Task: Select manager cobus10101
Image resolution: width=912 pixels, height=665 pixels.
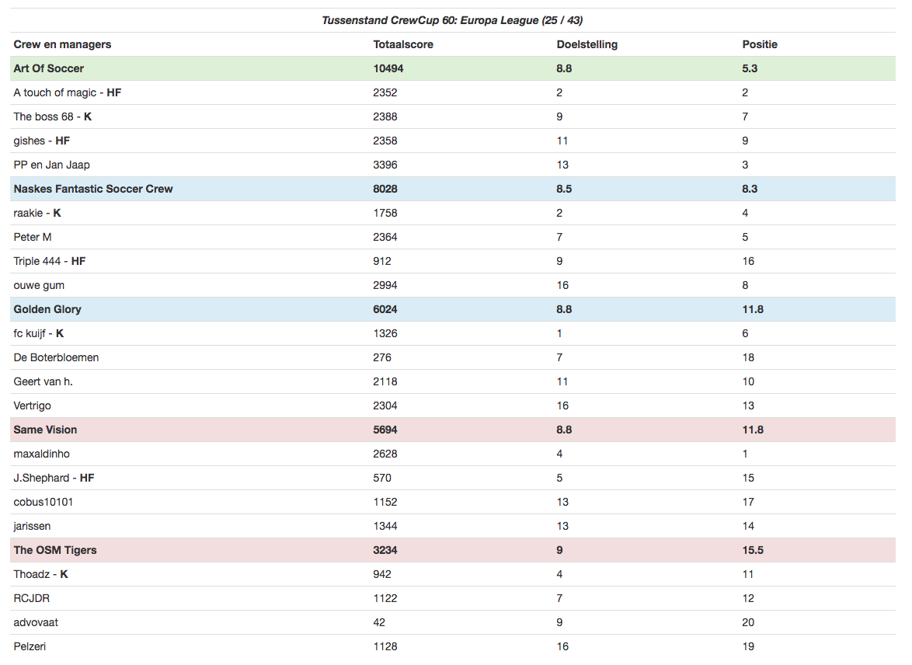Action: (x=45, y=502)
